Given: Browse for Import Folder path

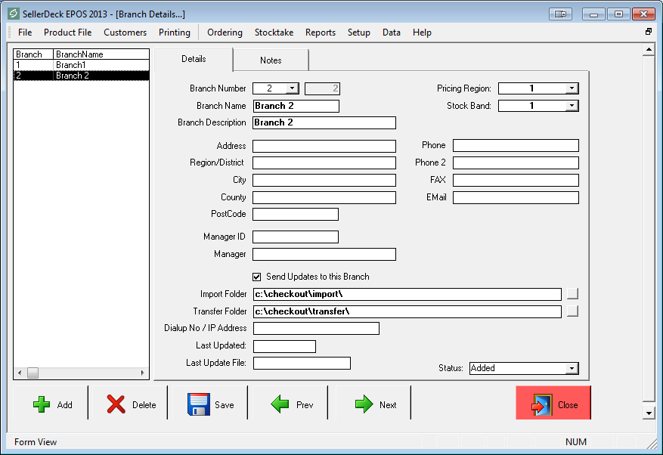Looking at the screenshot, I should (572, 294).
